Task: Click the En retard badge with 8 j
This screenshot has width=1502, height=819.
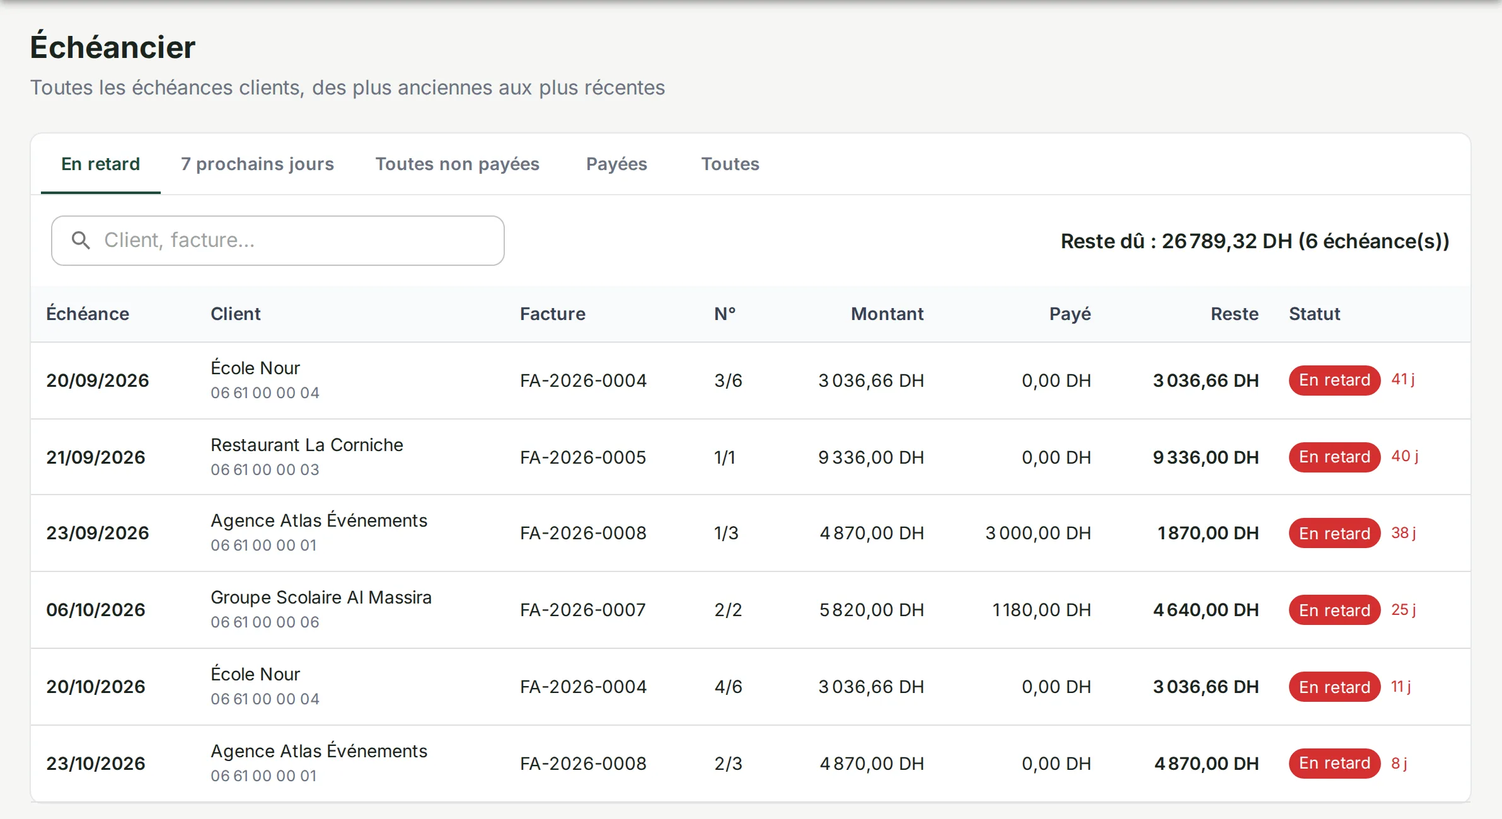Action: click(1334, 763)
